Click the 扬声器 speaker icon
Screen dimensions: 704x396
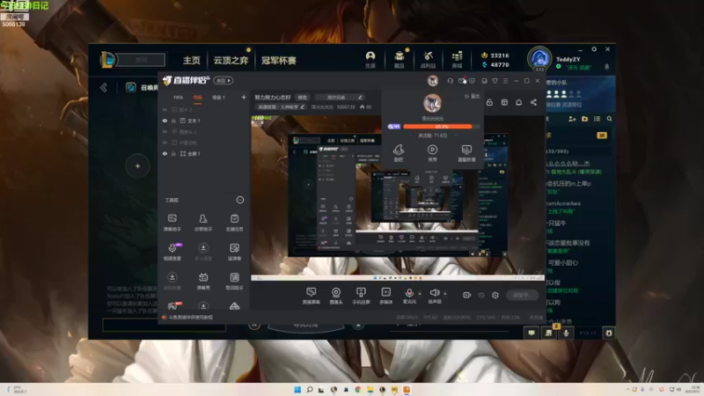[434, 293]
